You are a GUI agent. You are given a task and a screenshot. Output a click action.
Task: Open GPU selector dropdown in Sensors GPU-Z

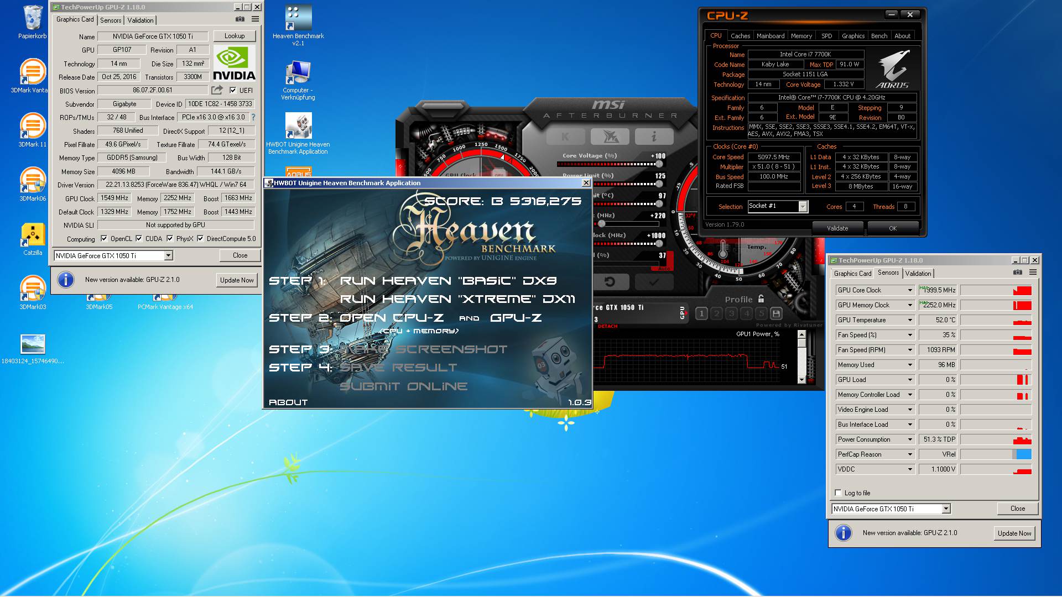point(946,509)
